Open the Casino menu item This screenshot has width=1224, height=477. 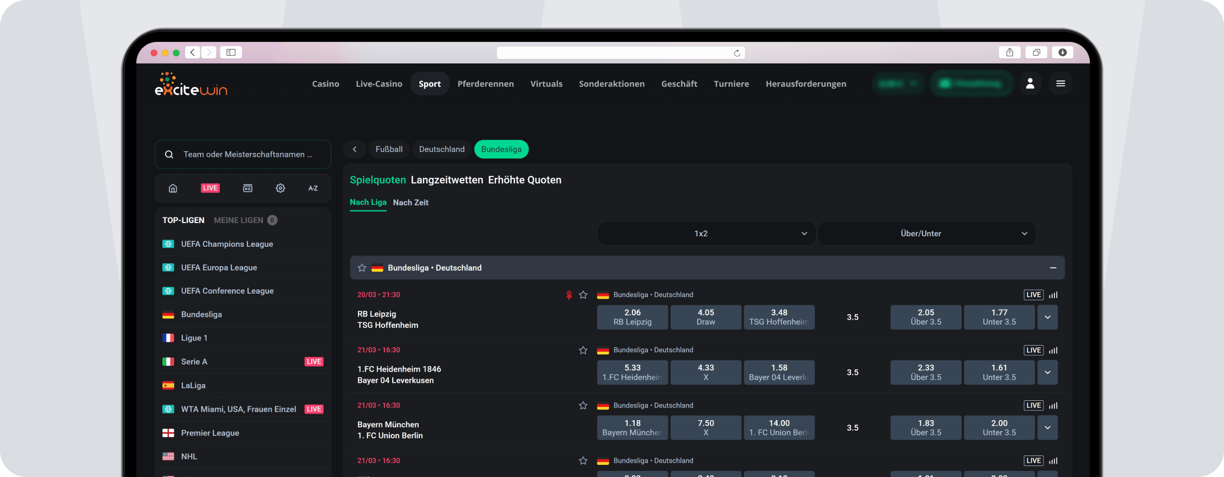pyautogui.click(x=326, y=84)
